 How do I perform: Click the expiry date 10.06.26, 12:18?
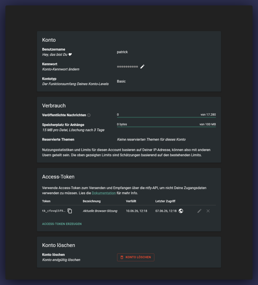point(137,211)
